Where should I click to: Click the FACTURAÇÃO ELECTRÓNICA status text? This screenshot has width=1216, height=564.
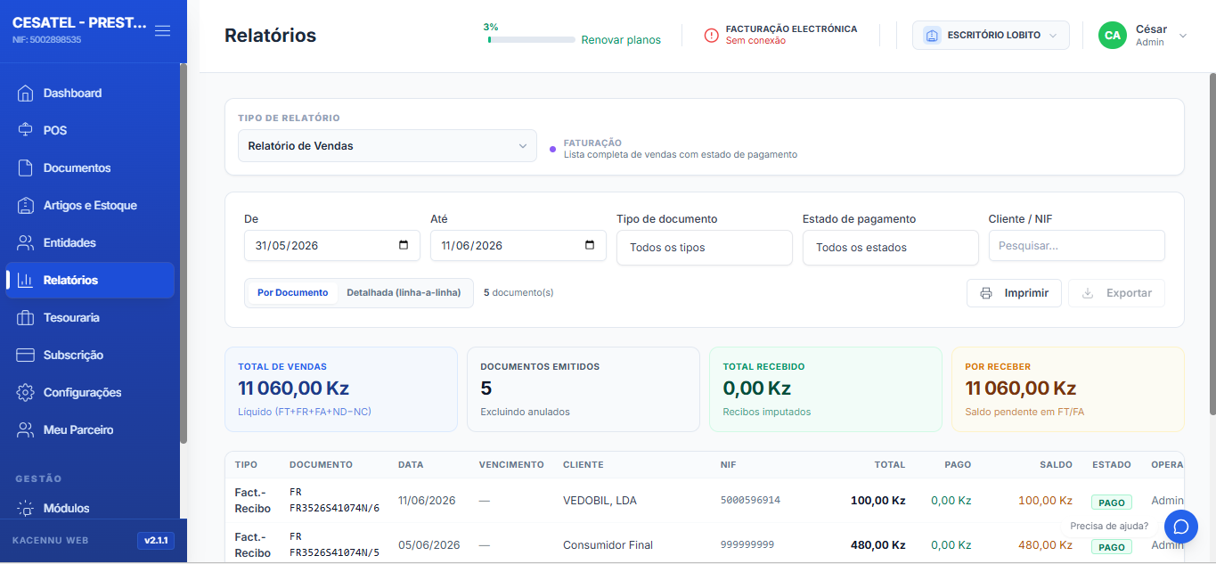tap(791, 29)
